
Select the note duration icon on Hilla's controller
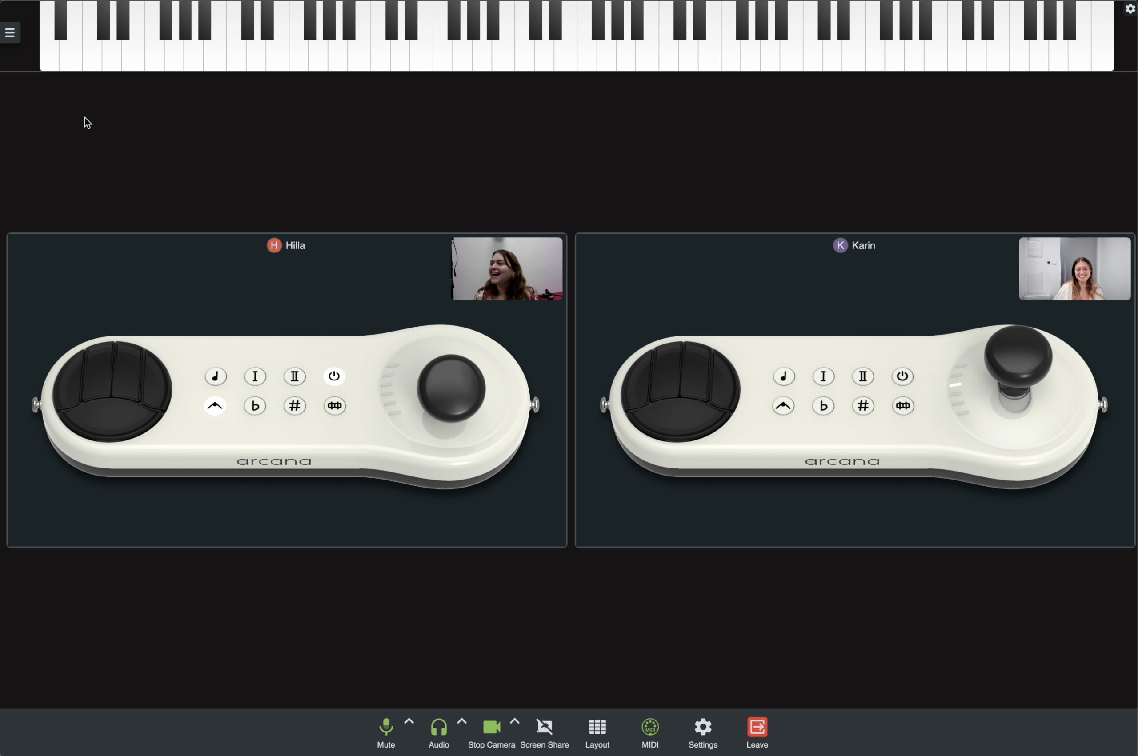(x=216, y=376)
